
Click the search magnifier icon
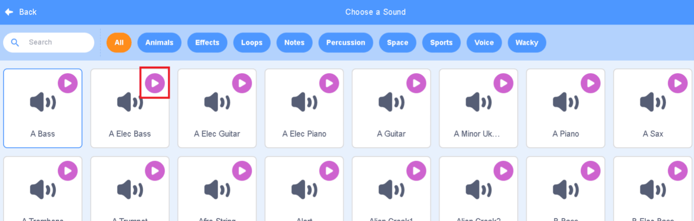[15, 42]
